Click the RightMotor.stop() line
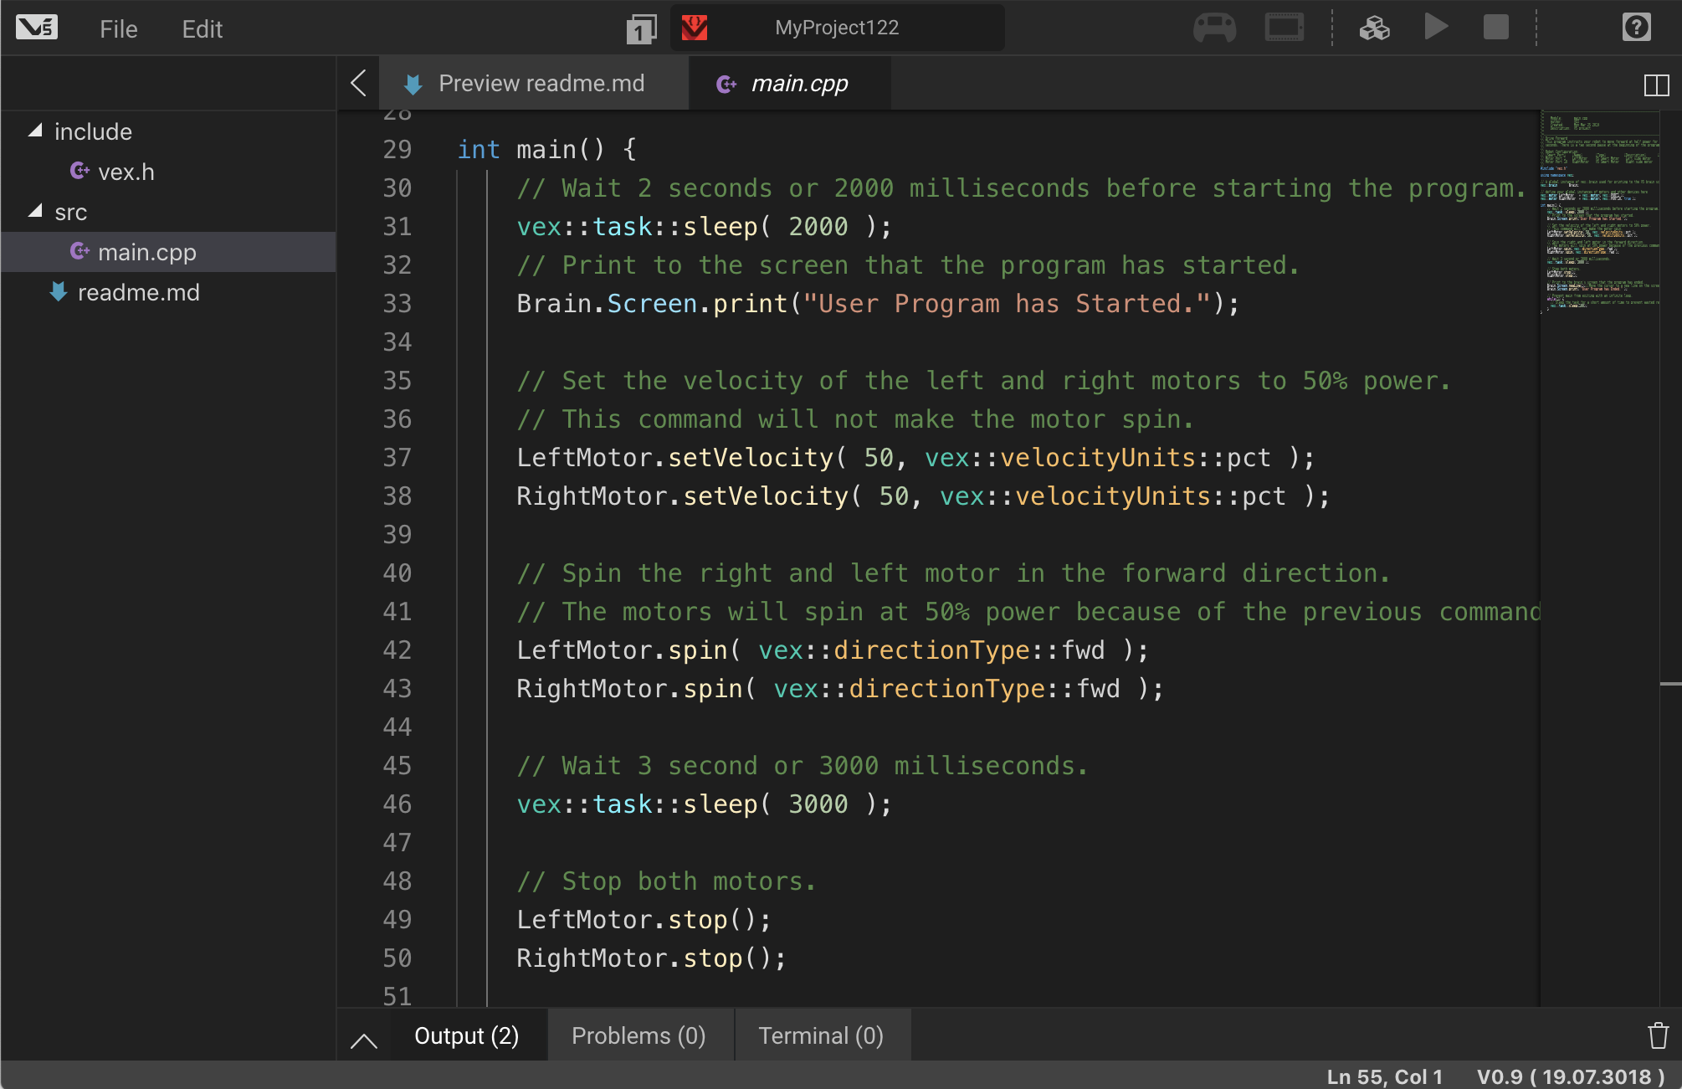Image resolution: width=1682 pixels, height=1089 pixels. coord(652,958)
